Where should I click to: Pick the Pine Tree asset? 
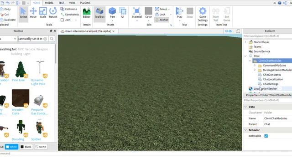pyautogui.click(x=20, y=72)
